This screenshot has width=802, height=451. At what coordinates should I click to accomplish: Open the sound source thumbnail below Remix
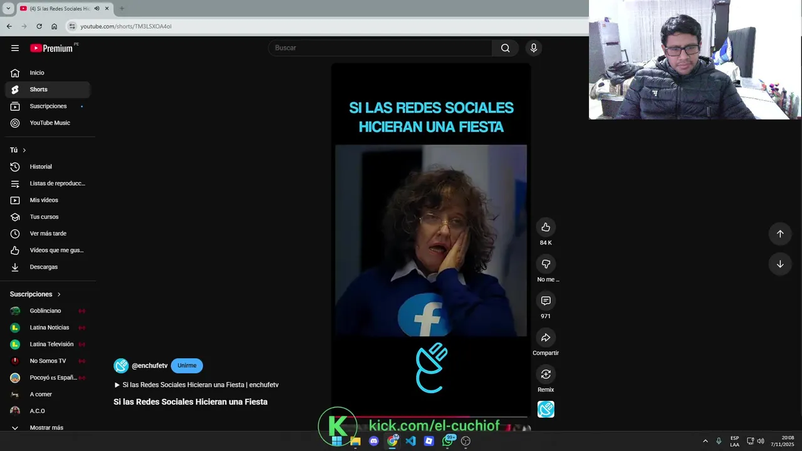tap(546, 410)
